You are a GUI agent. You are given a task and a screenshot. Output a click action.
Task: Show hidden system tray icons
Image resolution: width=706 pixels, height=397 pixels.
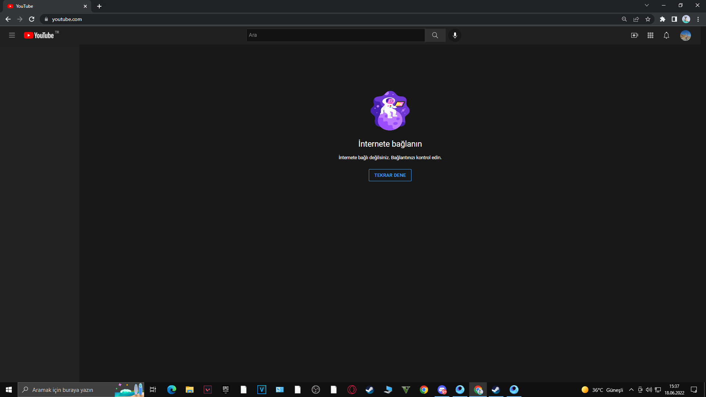click(x=631, y=390)
